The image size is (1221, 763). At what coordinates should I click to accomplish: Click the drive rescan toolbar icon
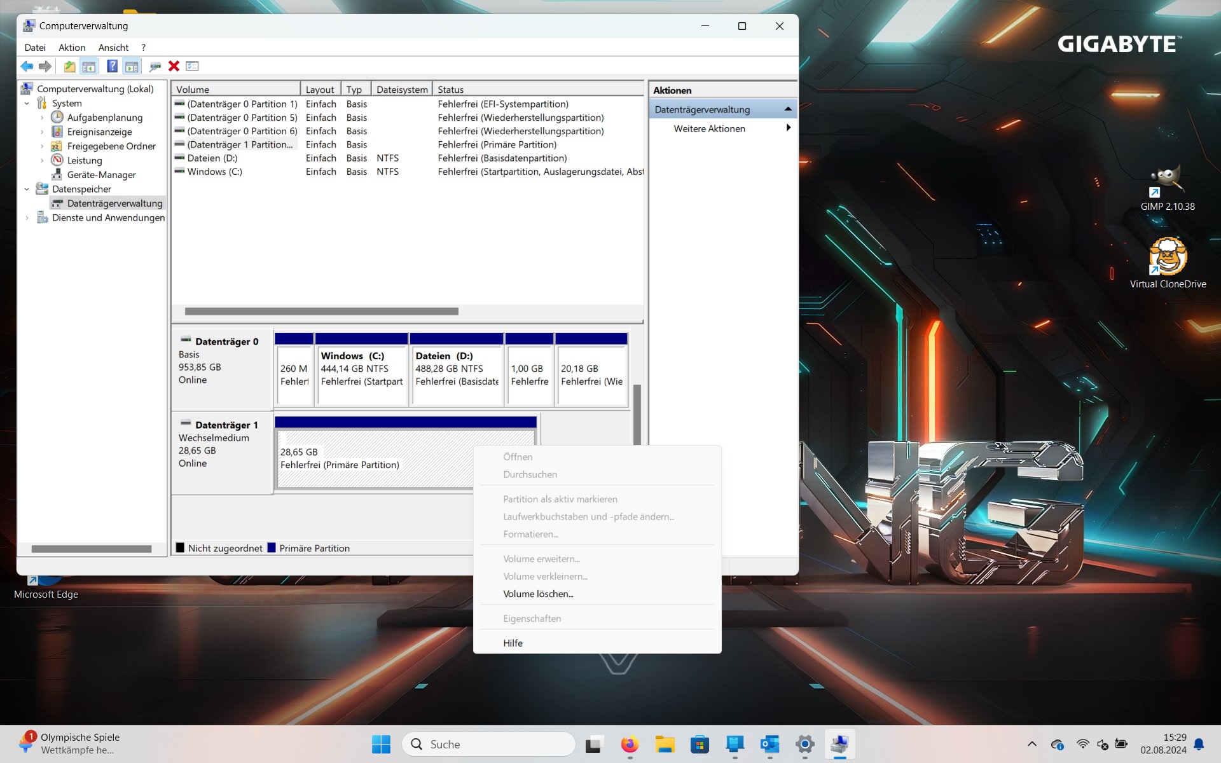(x=155, y=66)
